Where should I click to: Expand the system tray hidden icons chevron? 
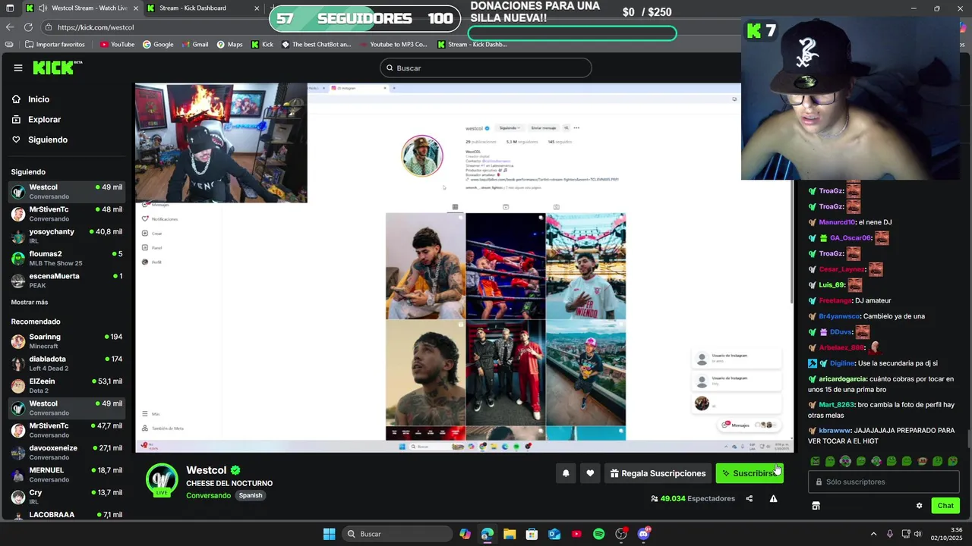point(873,534)
